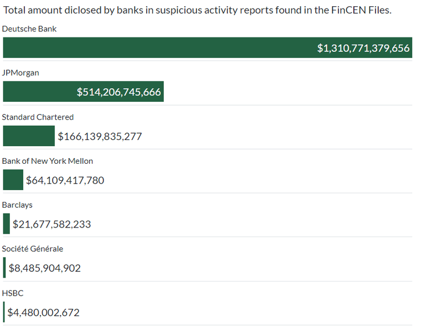The height and width of the screenshot is (327, 421).
Task: Click the $166,139,835,277 value
Action: pos(100,136)
